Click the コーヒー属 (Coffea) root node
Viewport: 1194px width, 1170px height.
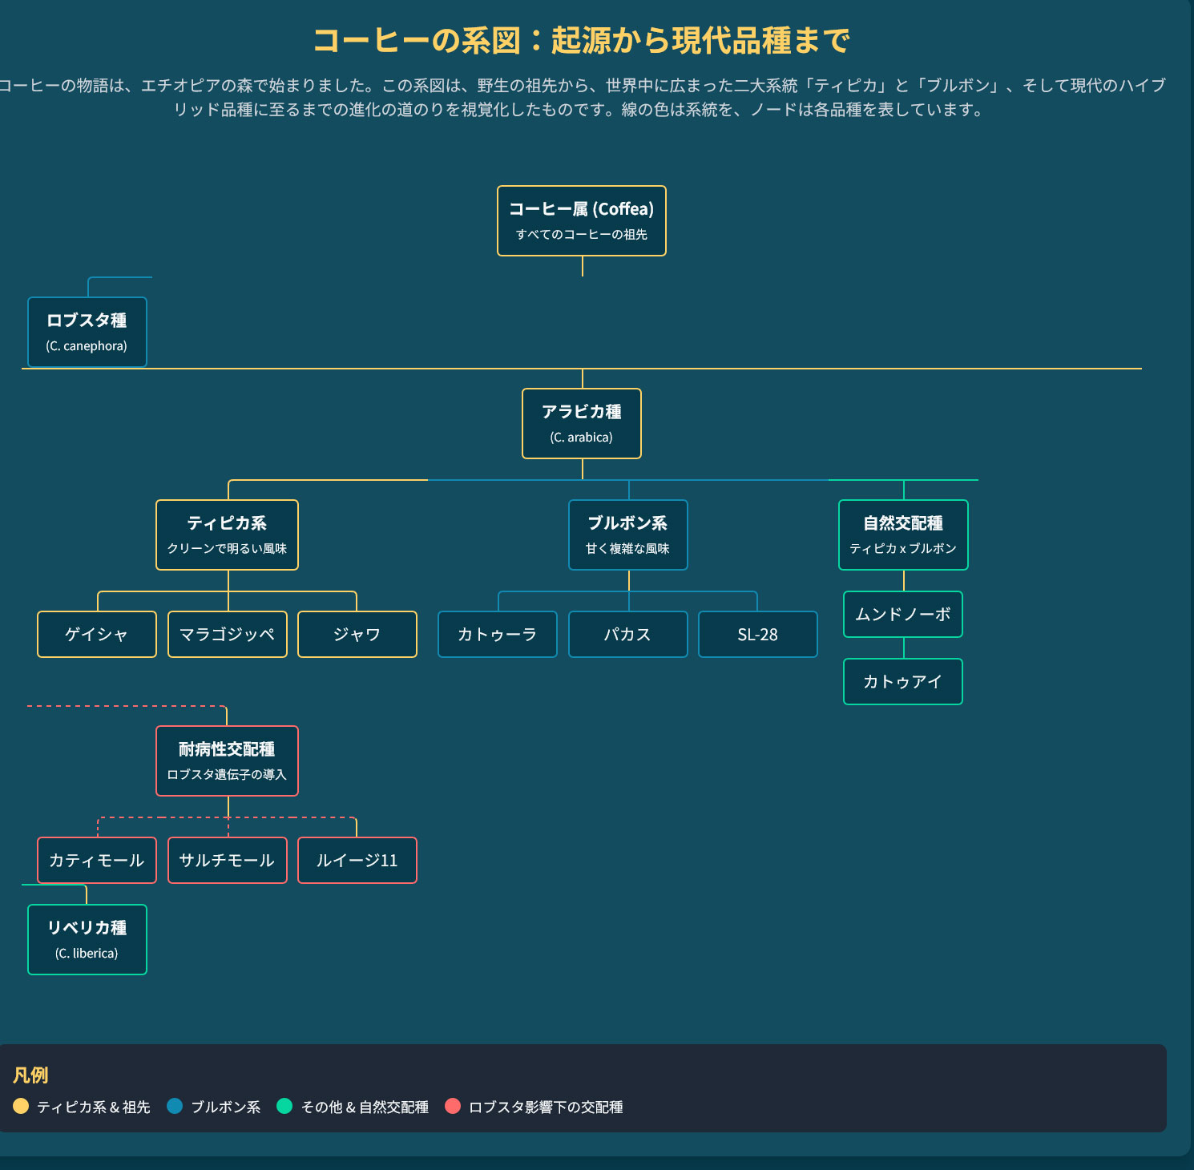coord(582,221)
